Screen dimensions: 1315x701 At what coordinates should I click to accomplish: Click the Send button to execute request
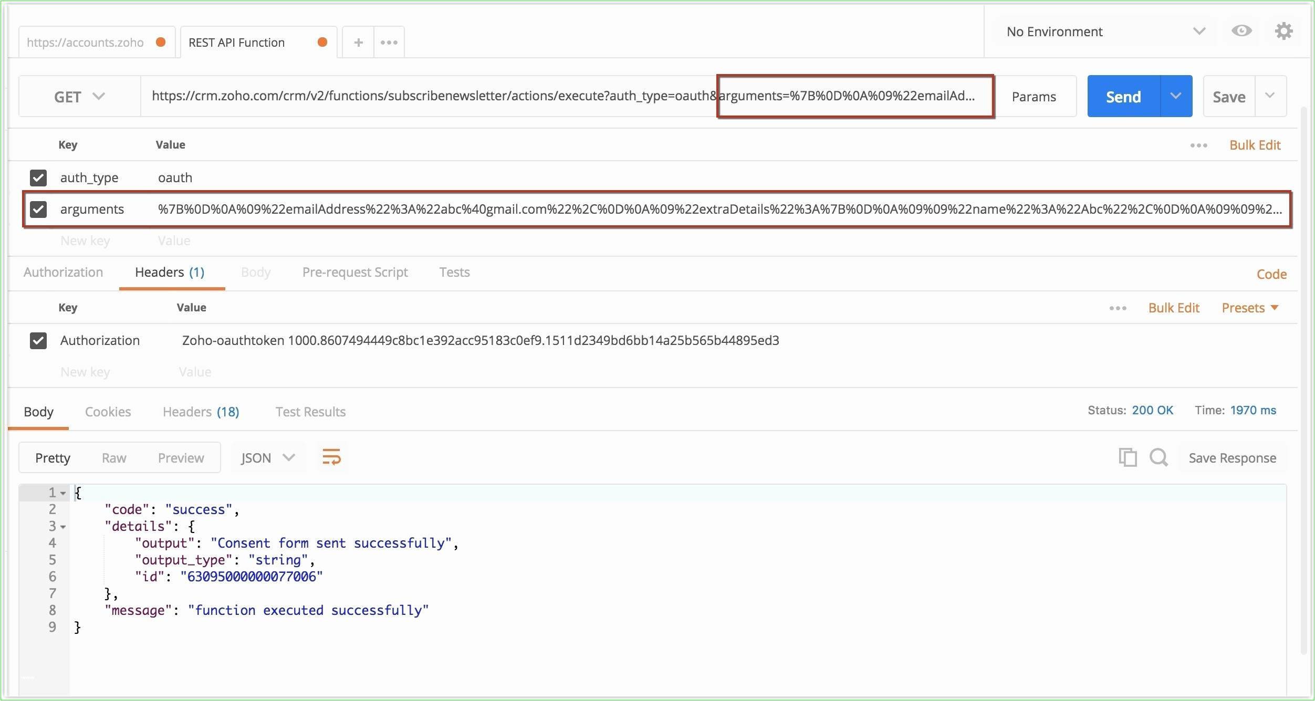[1122, 96]
